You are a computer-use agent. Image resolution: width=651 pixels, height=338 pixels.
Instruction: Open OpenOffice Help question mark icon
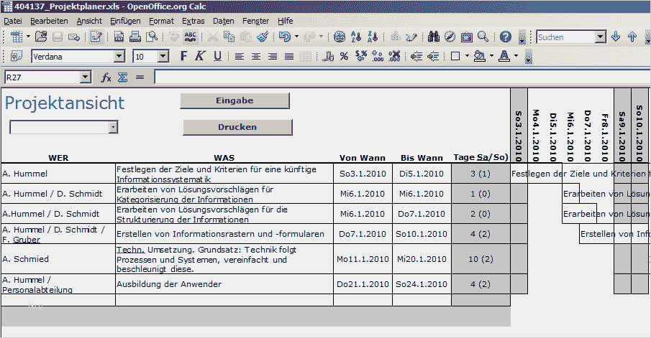tap(505, 37)
